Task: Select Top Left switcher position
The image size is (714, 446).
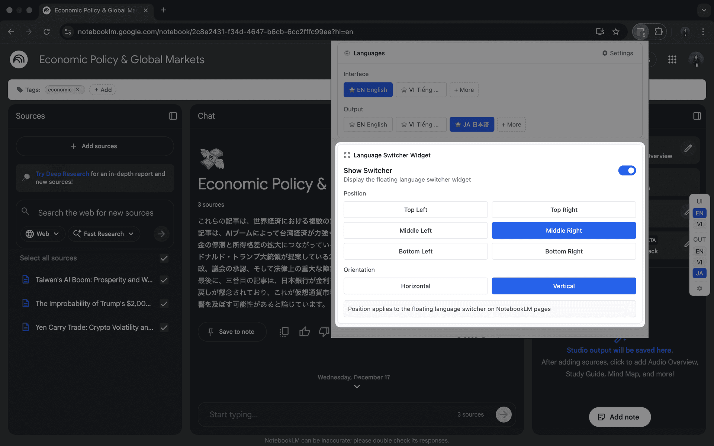Action: (415, 210)
